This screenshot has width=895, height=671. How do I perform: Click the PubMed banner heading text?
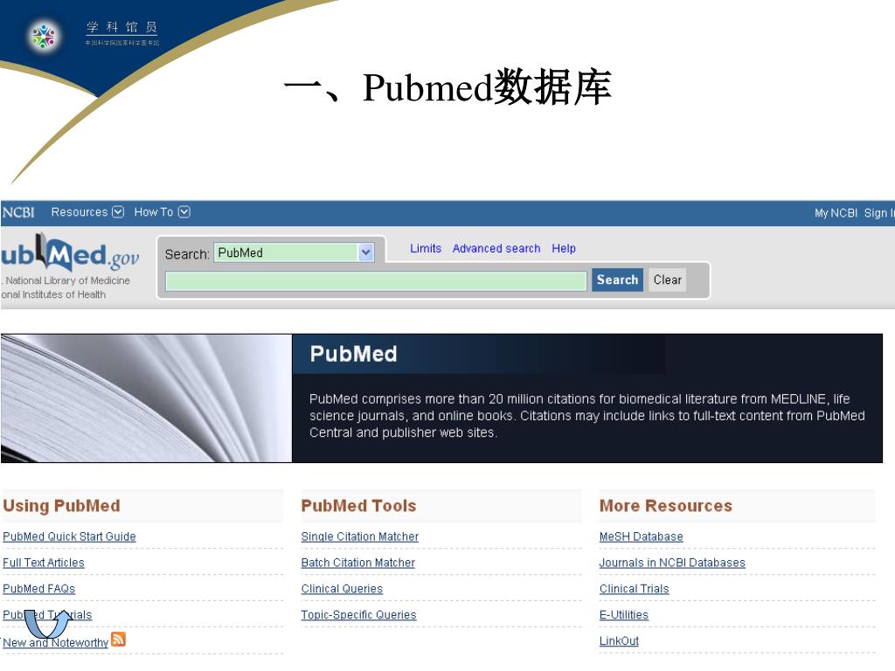(353, 354)
